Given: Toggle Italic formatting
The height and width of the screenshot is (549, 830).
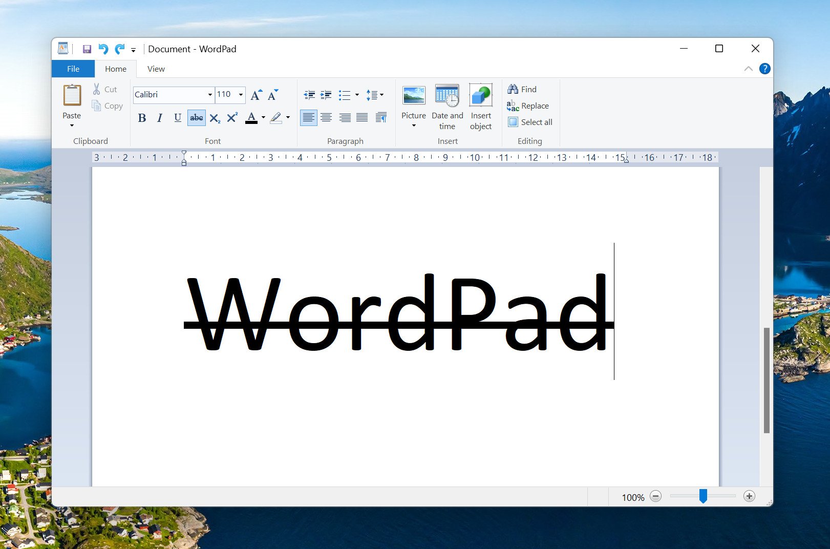Looking at the screenshot, I should tap(159, 118).
